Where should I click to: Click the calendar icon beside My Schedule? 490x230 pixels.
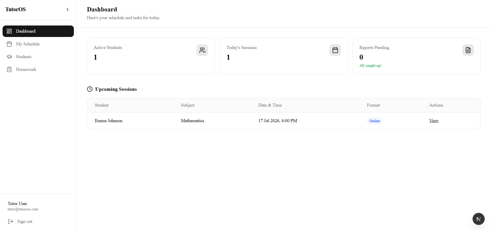(9, 44)
